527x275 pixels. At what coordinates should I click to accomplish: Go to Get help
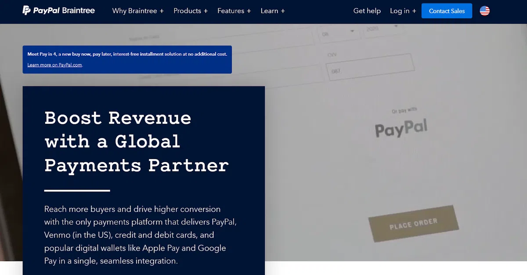(367, 11)
